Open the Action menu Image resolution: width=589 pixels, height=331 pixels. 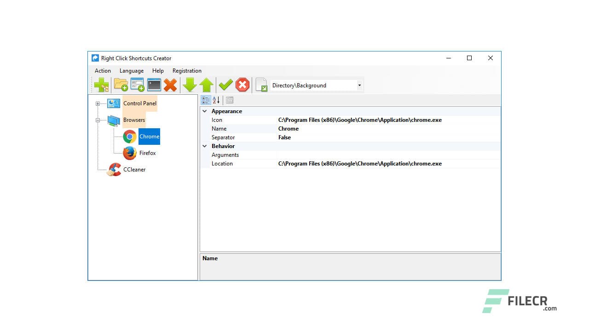pyautogui.click(x=102, y=71)
